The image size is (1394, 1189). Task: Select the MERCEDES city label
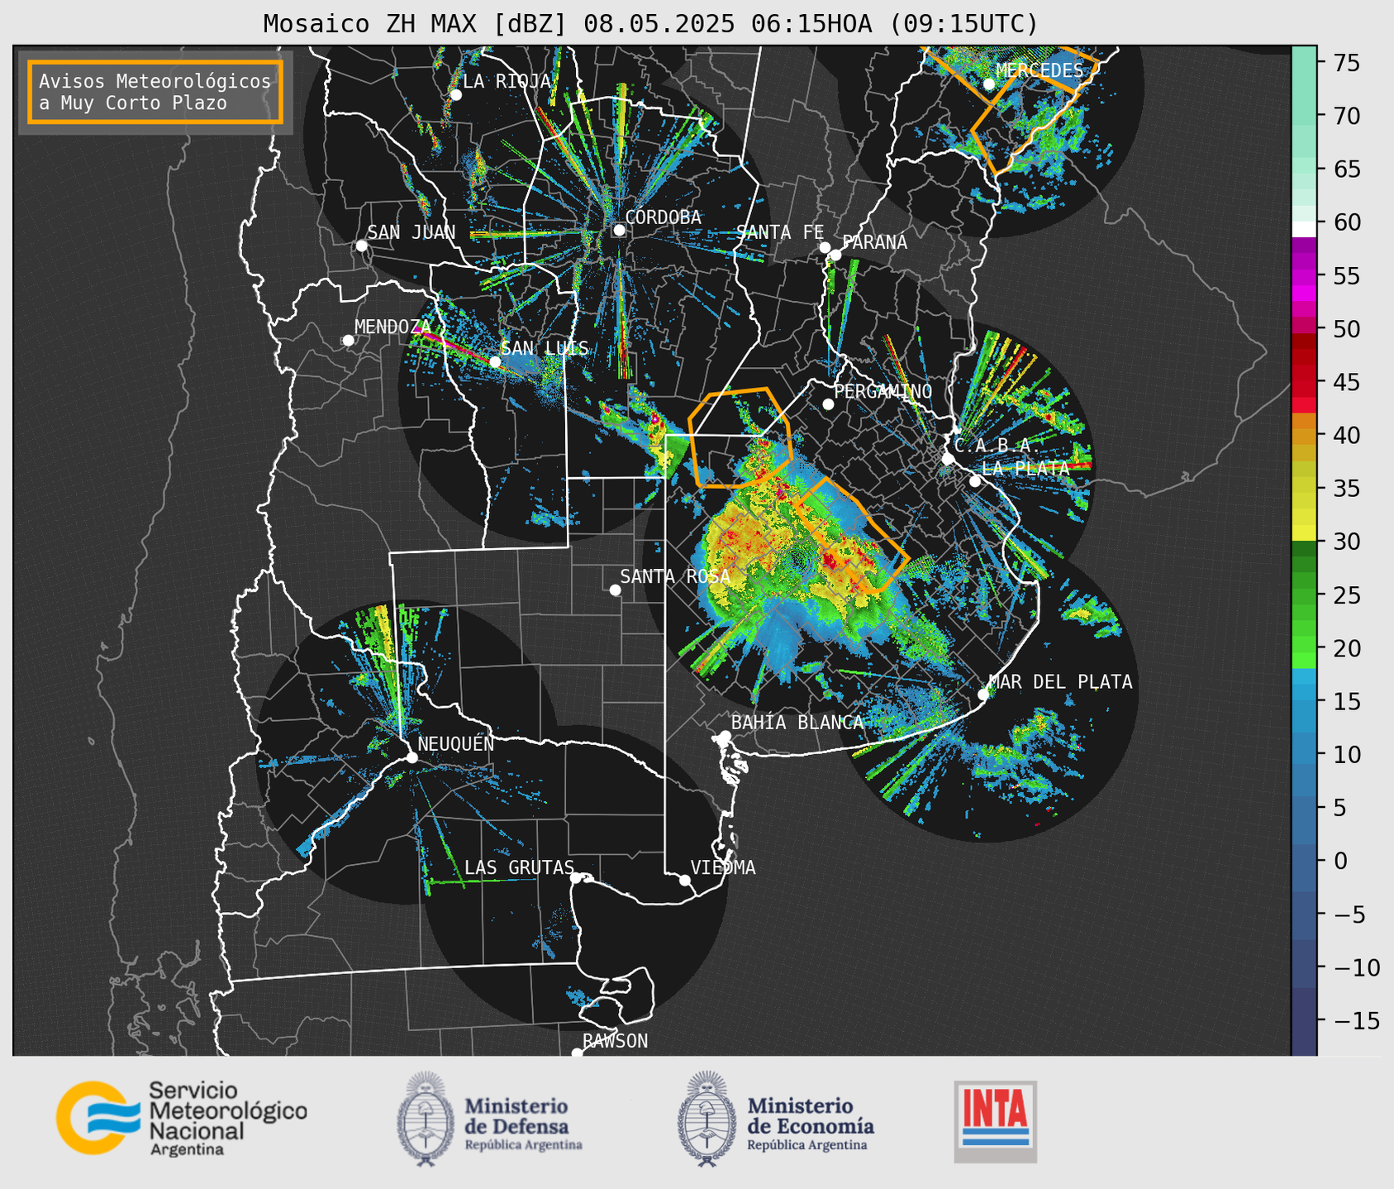click(1039, 71)
